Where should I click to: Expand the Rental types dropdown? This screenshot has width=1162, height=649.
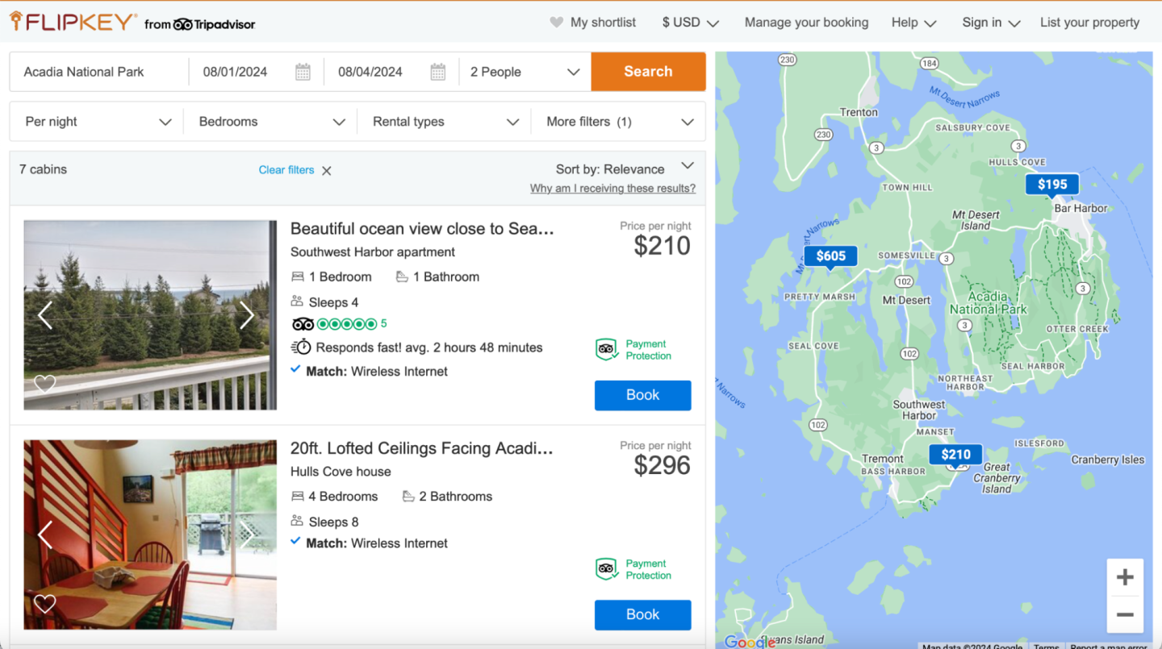click(x=445, y=122)
